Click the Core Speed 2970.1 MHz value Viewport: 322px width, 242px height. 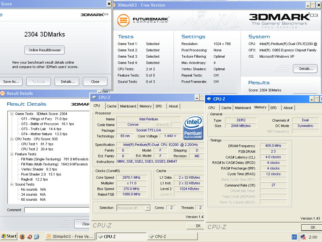(x=131, y=177)
